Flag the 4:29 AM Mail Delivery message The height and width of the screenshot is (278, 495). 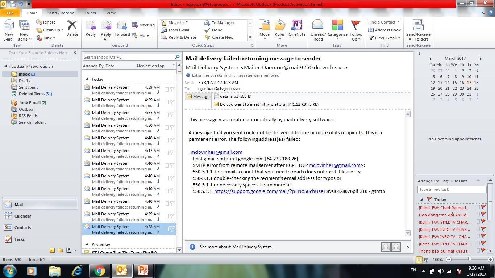(172, 216)
